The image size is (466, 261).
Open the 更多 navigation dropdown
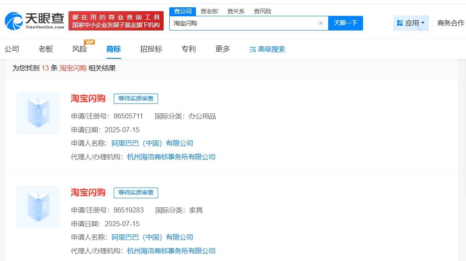point(221,49)
